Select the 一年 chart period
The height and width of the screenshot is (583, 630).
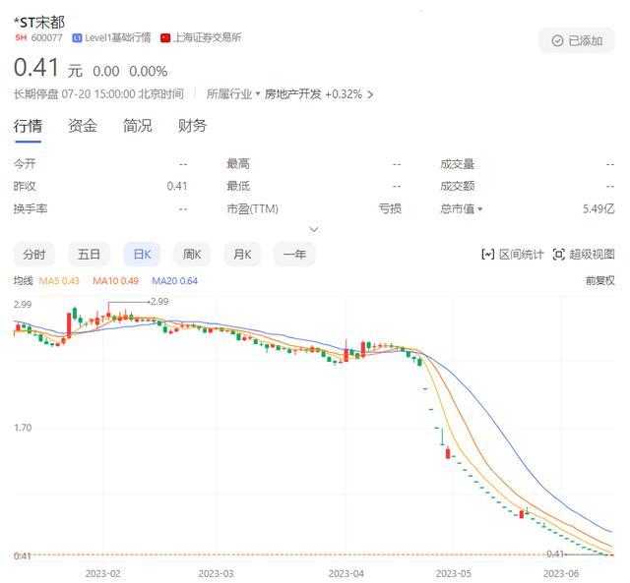pos(294,255)
